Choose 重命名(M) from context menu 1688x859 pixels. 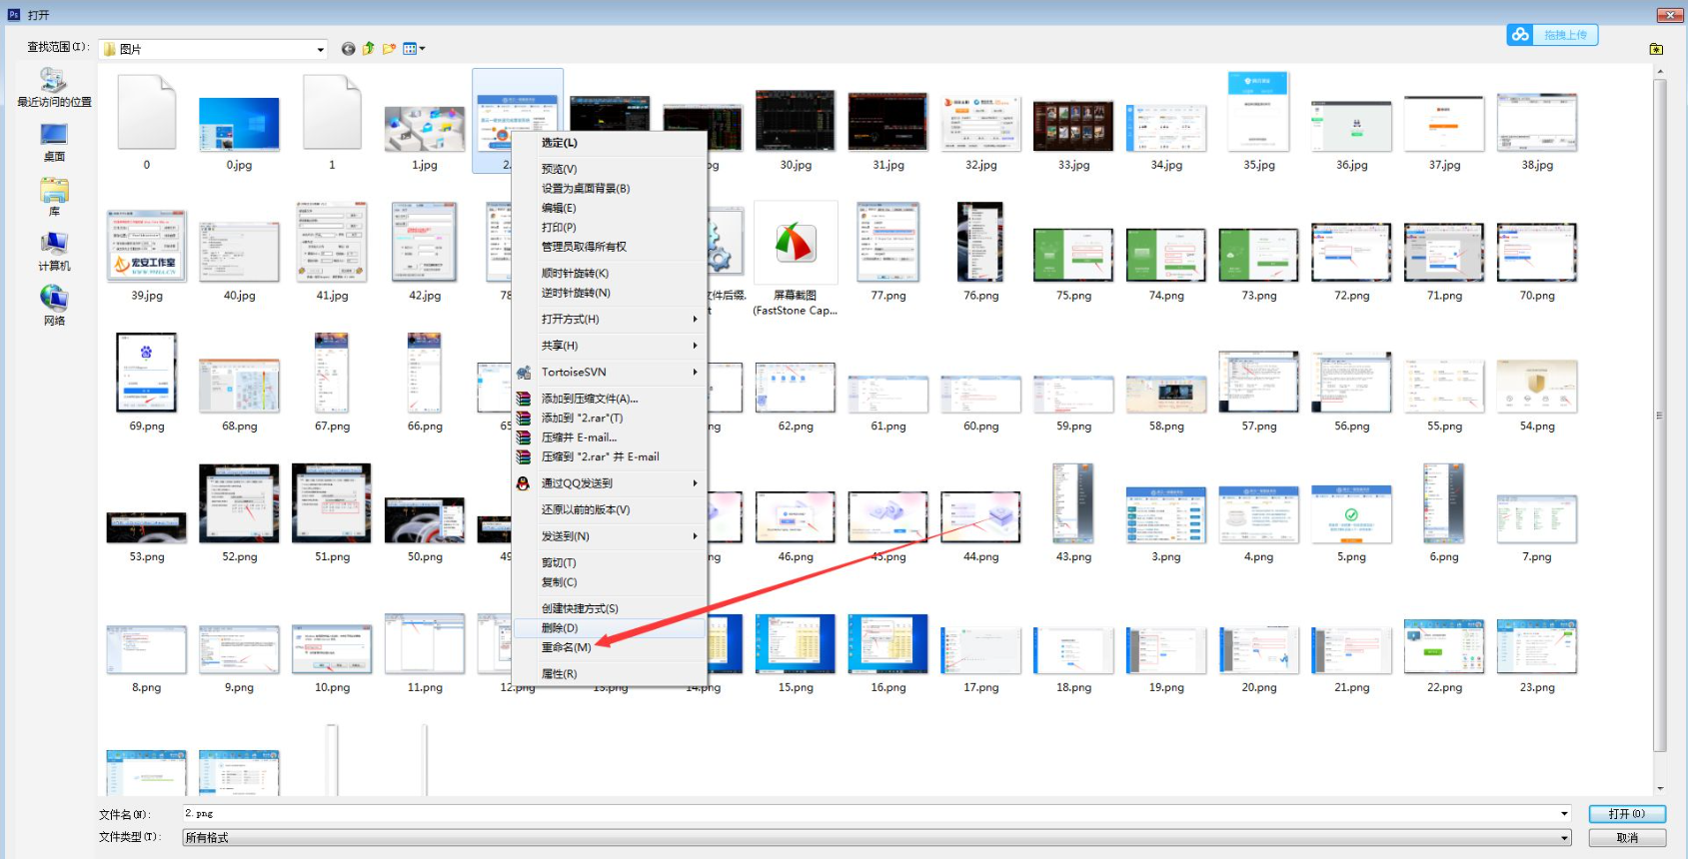coord(566,647)
